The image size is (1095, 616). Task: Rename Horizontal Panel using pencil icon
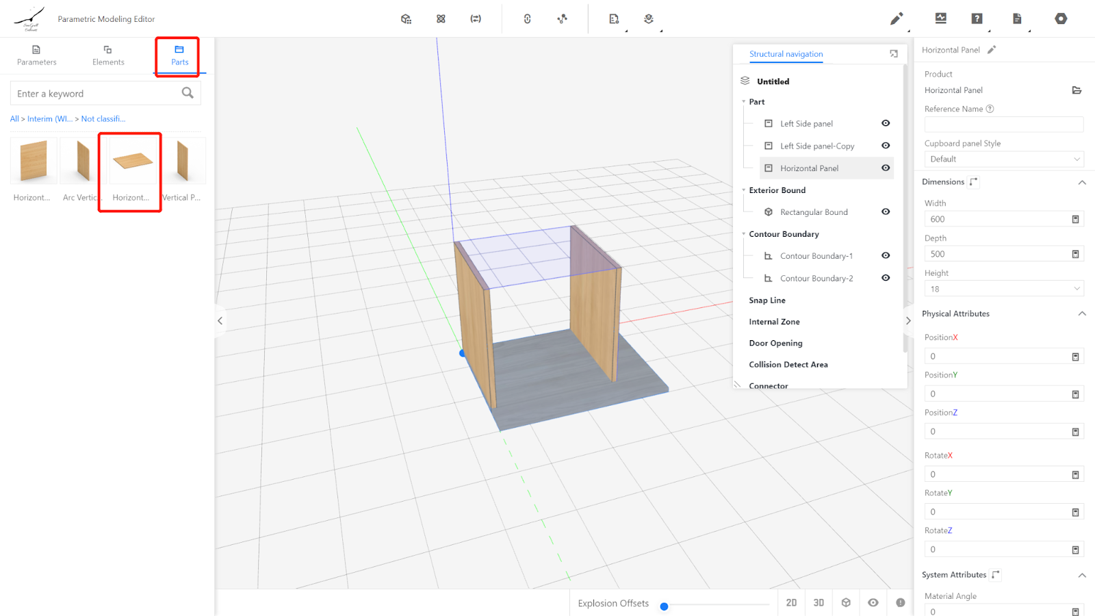(x=992, y=50)
